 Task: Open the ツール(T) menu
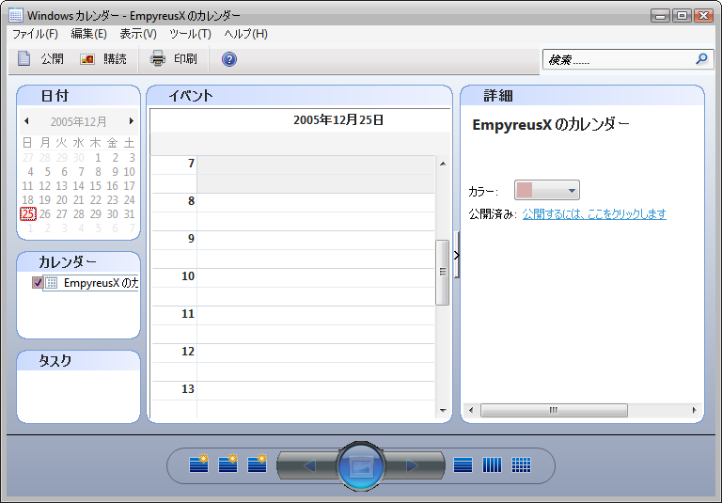point(190,34)
